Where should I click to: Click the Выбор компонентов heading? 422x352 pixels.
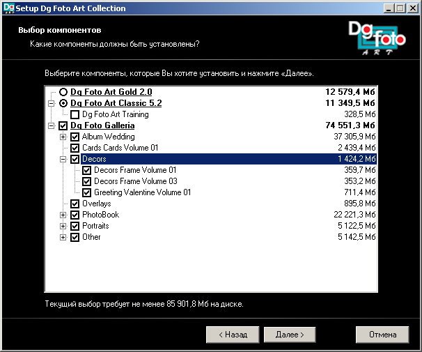[60, 30]
